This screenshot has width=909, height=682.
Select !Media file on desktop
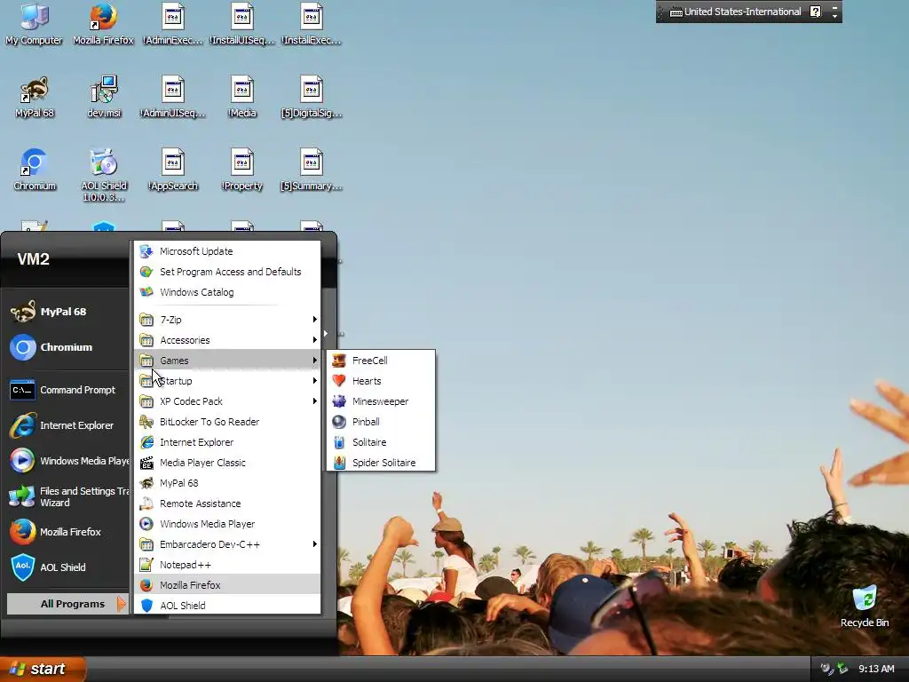click(x=241, y=97)
